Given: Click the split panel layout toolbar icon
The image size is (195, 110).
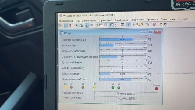Looking at the screenshot, I should (105, 25).
